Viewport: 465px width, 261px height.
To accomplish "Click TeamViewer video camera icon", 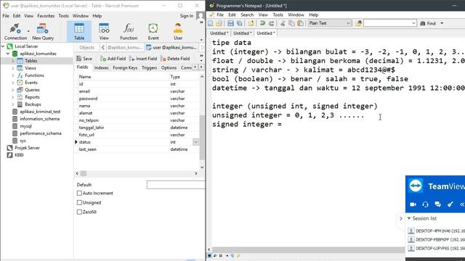I will [x=413, y=204].
